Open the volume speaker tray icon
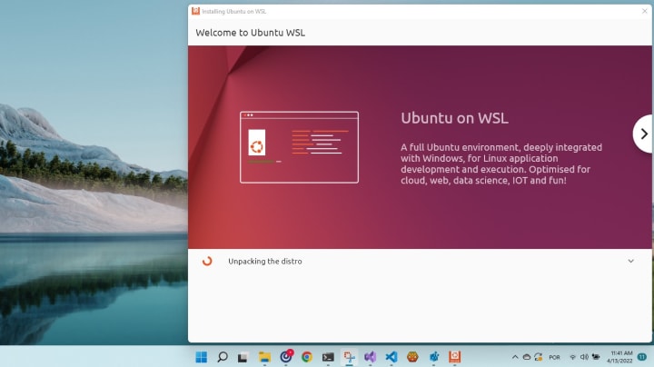The height and width of the screenshot is (367, 654). 584,357
